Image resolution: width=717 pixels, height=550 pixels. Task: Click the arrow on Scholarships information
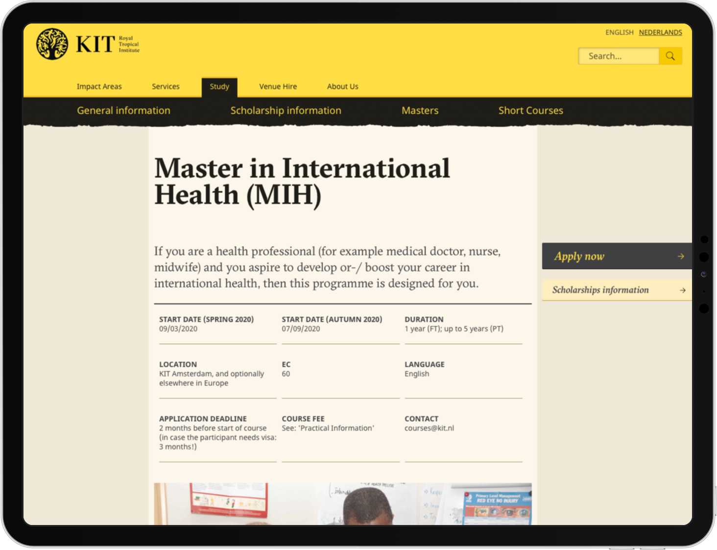pyautogui.click(x=682, y=290)
